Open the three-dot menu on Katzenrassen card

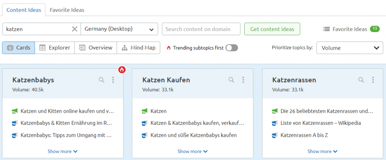(x=373, y=80)
